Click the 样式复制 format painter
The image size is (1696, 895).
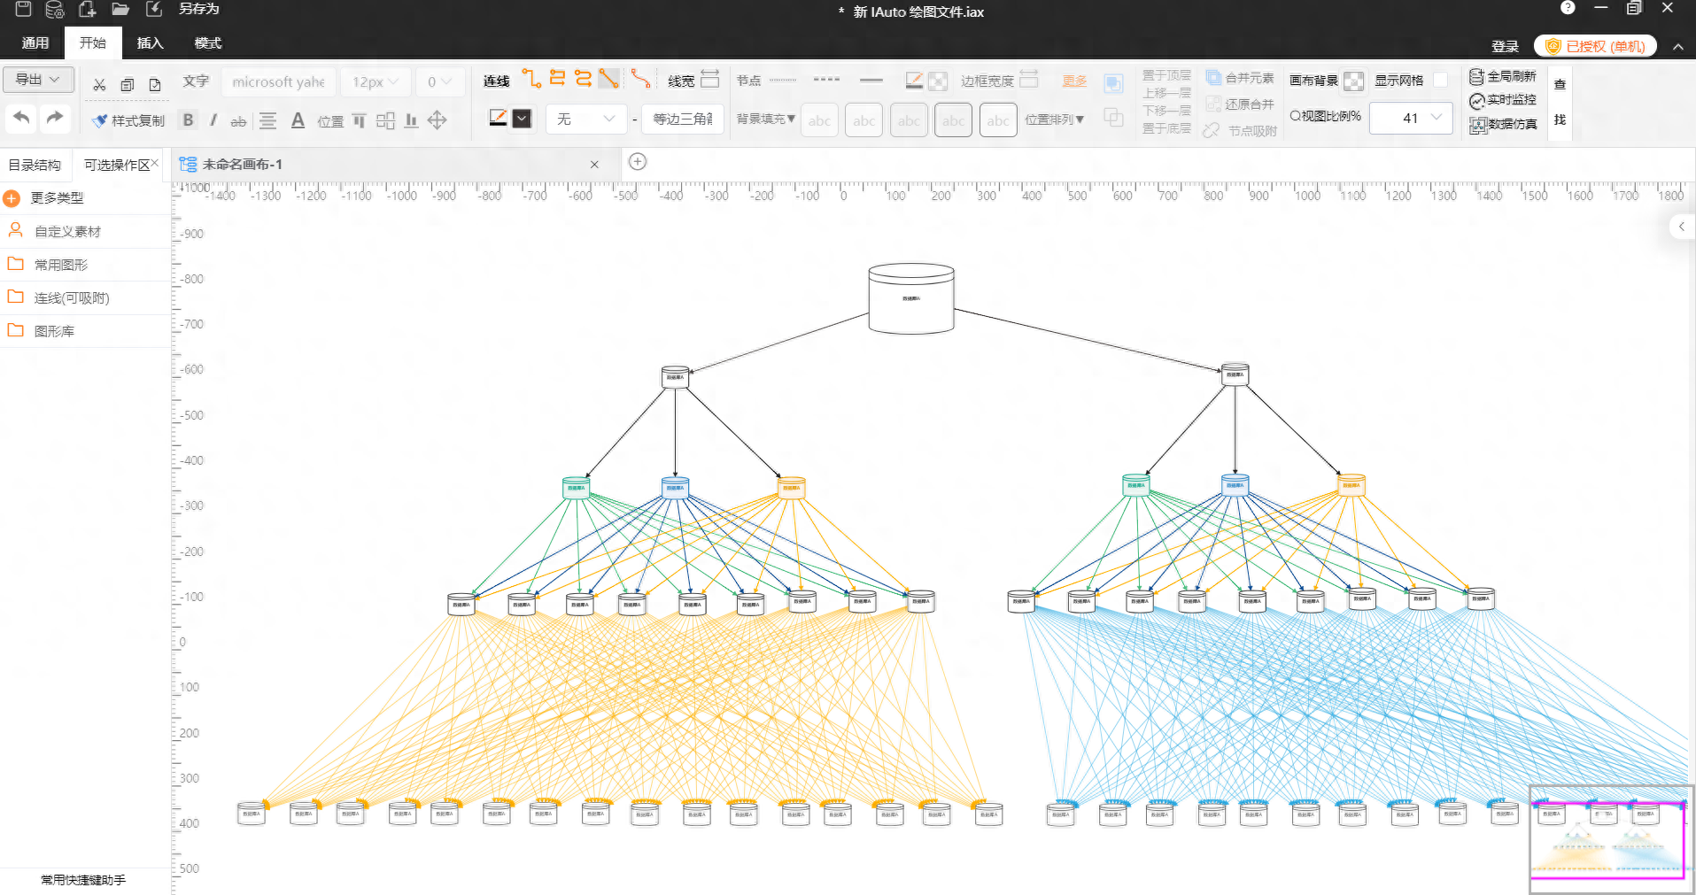tap(128, 120)
